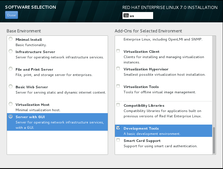The width and height of the screenshot is (223, 169).
Task: Click the 'Virtualization Tools' add-on title
Action: click(x=141, y=87)
